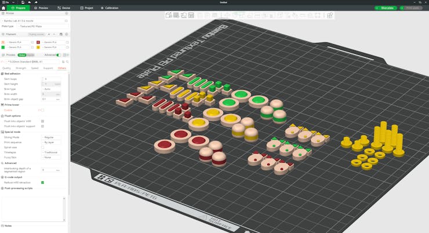Click the Add object cube icon
The height and width of the screenshot is (233, 429).
tap(169, 15)
